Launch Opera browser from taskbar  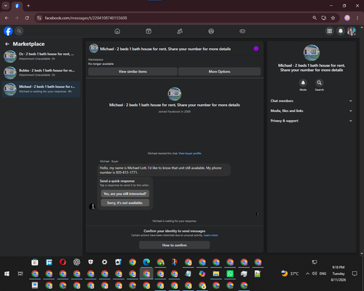tap(63, 262)
